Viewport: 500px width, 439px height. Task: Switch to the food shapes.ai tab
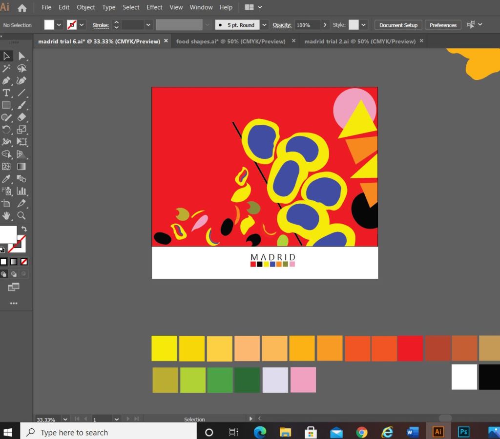(230, 41)
